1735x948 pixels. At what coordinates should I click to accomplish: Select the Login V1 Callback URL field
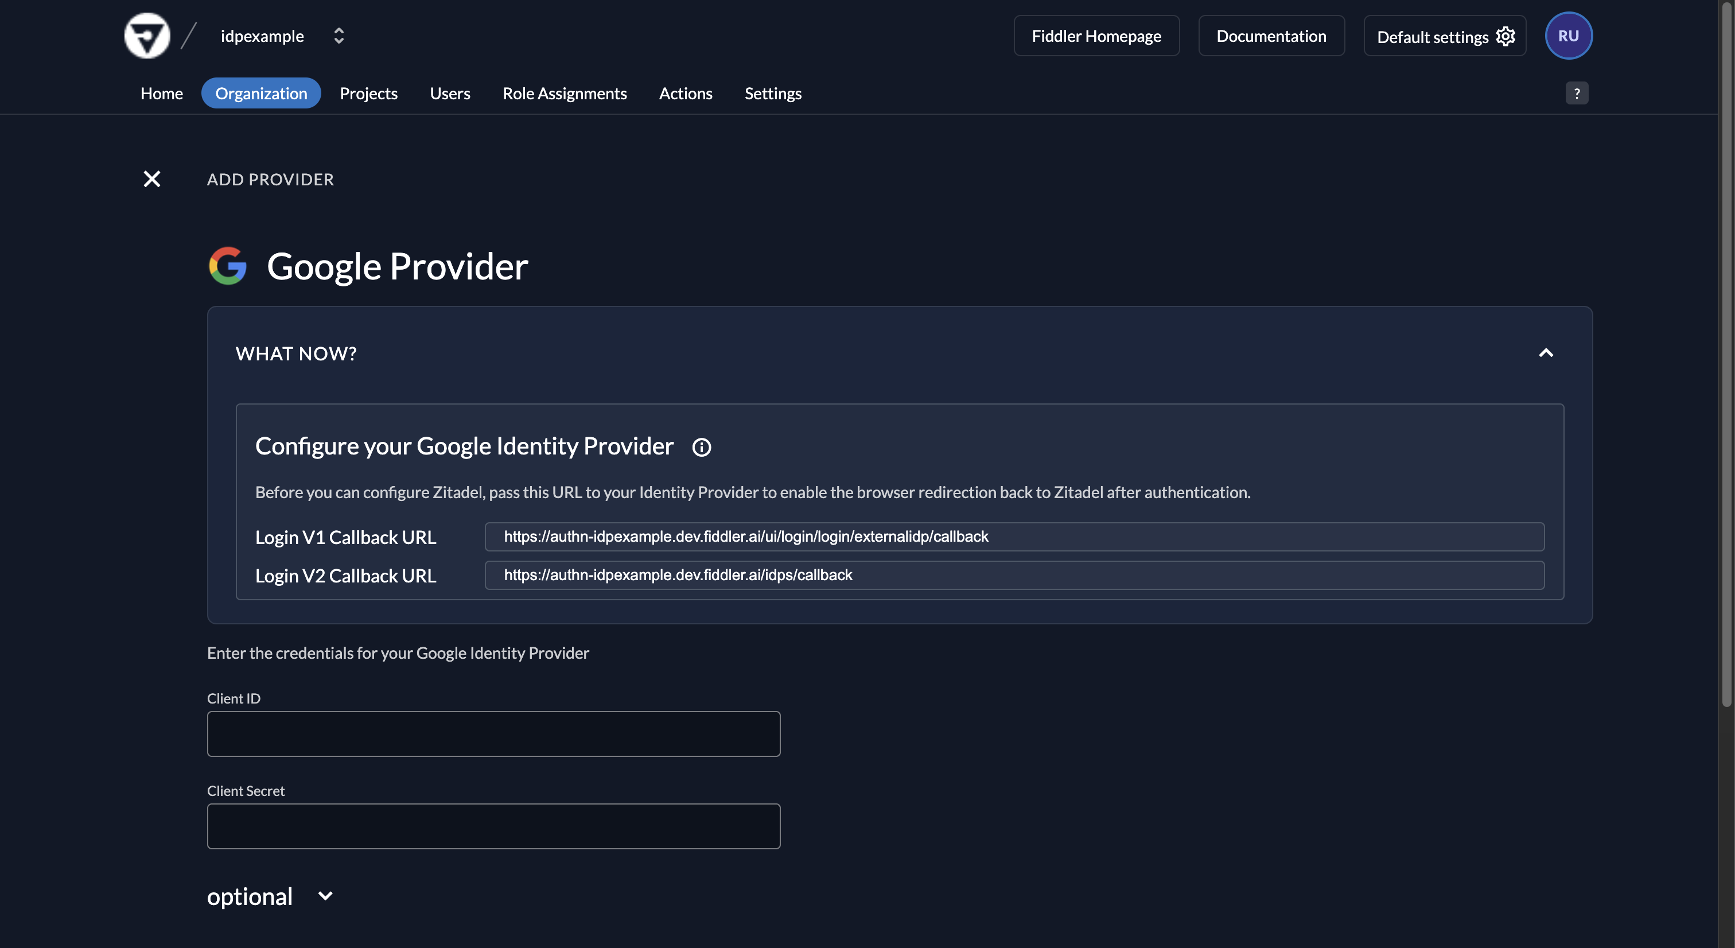point(1014,537)
